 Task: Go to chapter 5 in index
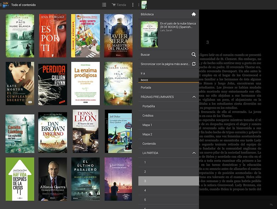(169, 200)
